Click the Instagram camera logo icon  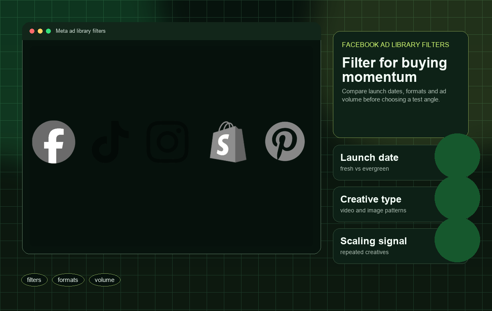pyautogui.click(x=167, y=141)
